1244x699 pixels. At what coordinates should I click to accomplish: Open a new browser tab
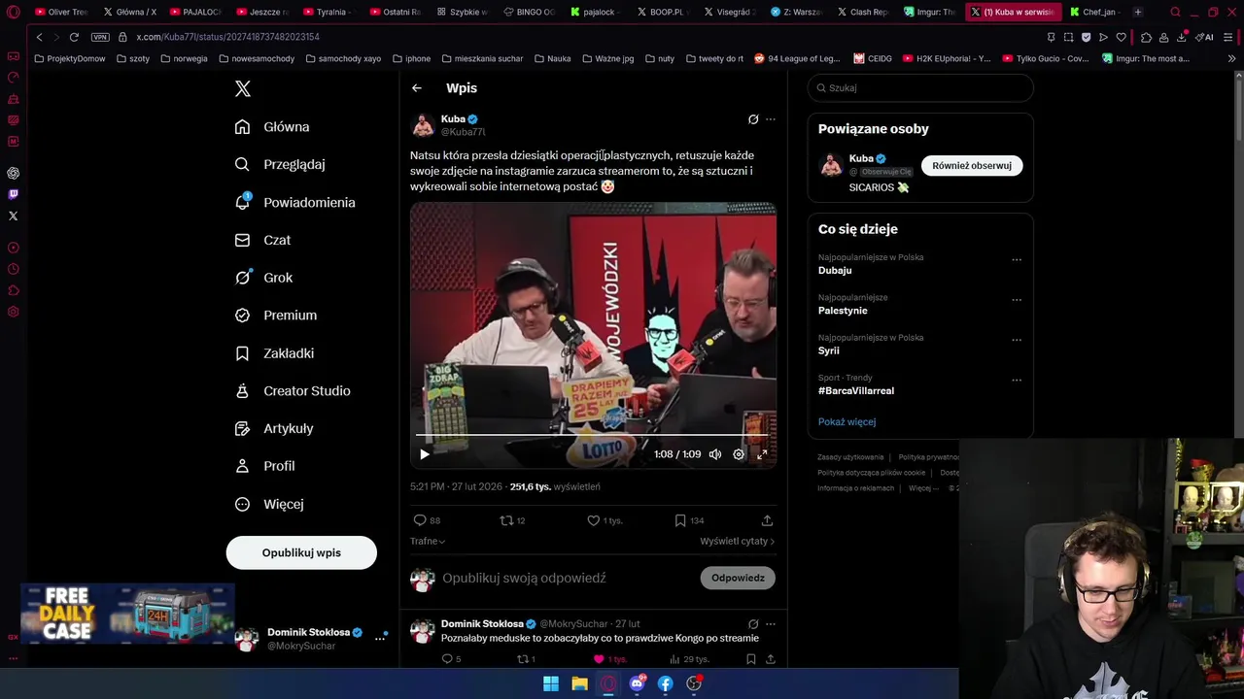click(x=1138, y=12)
